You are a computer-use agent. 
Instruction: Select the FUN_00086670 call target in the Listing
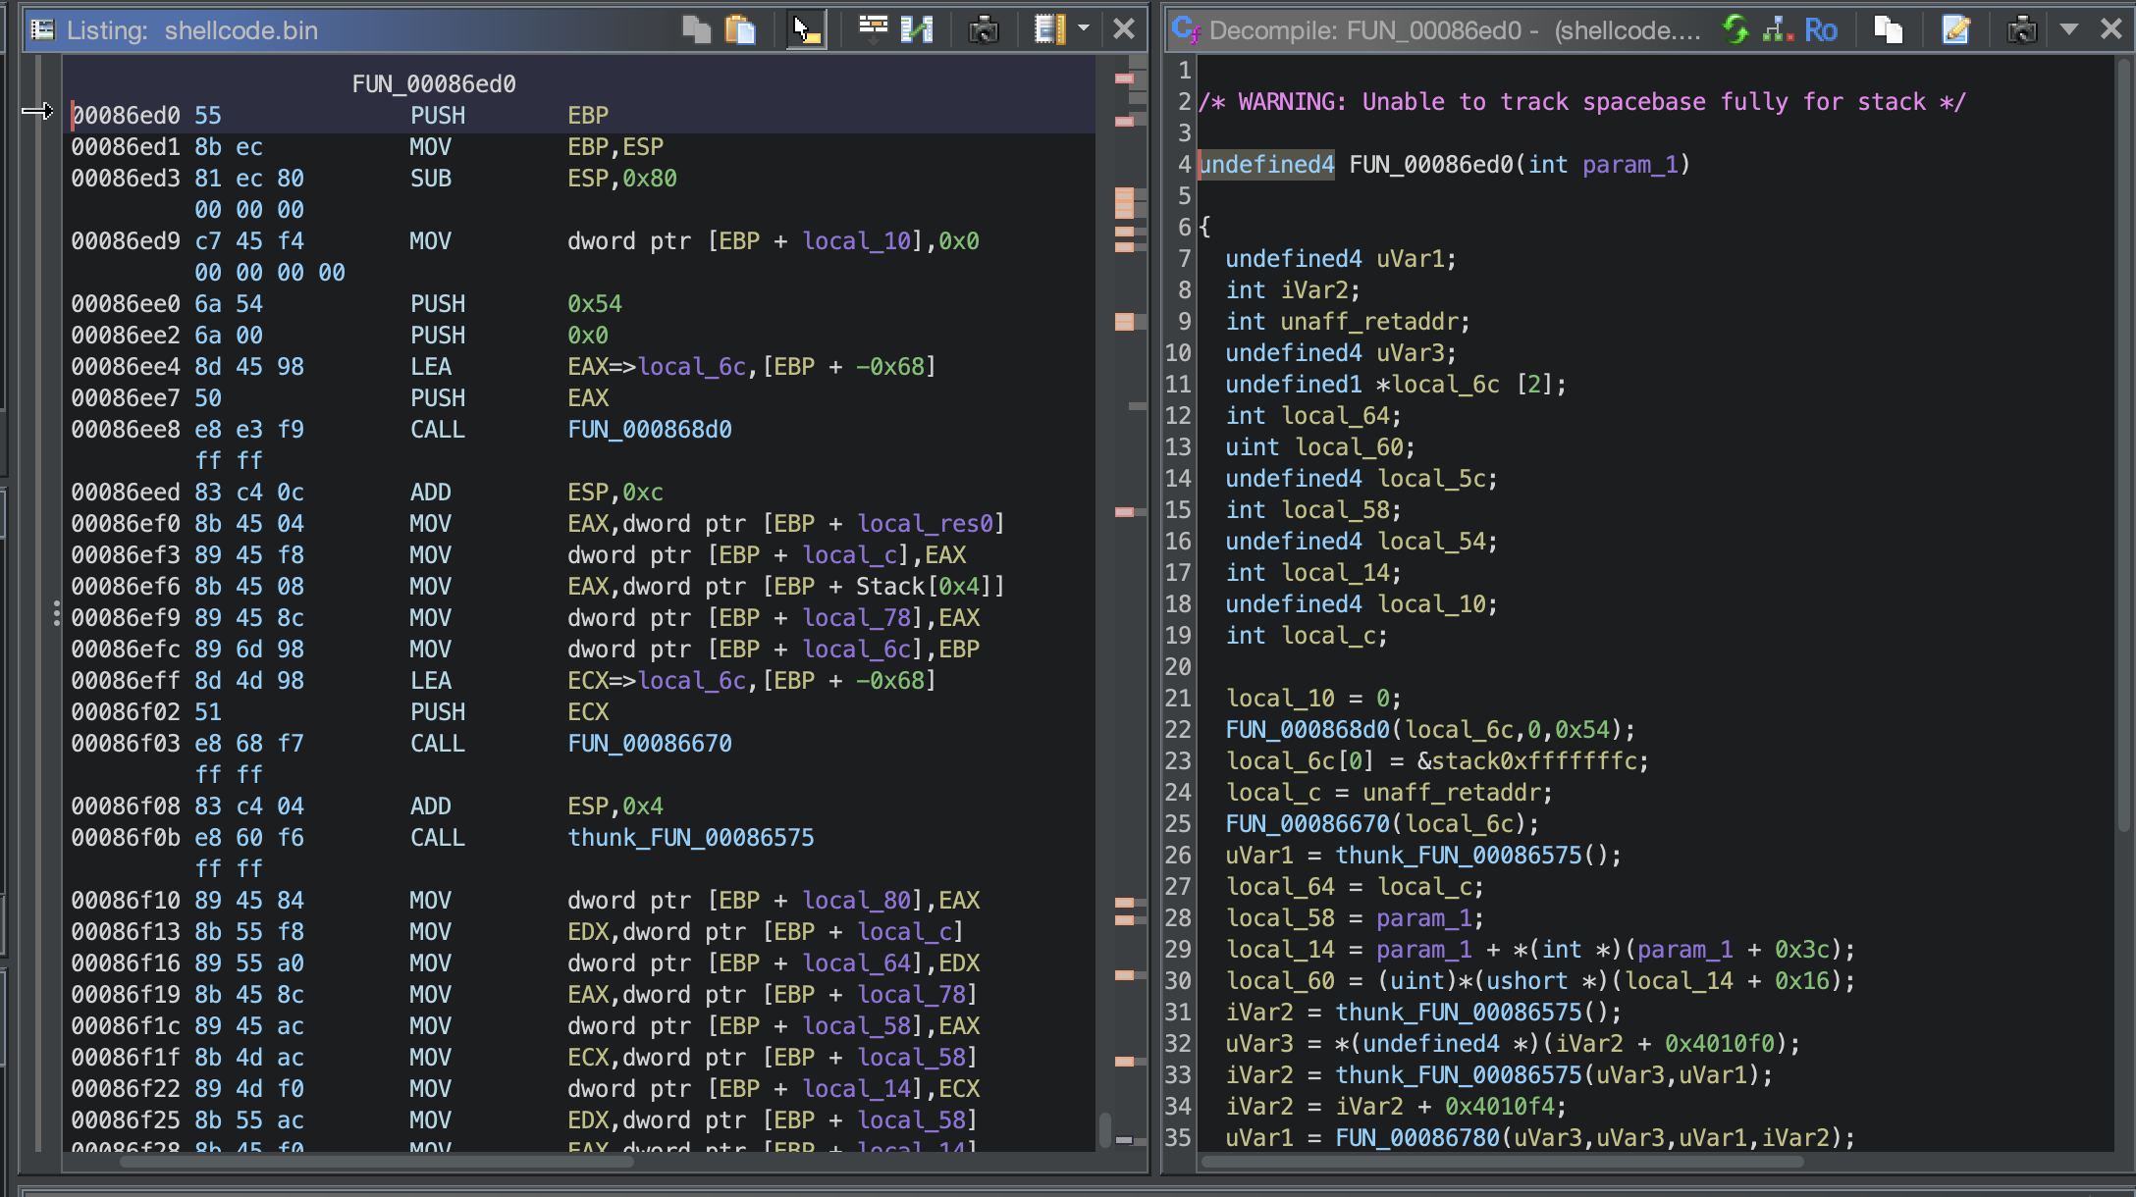coord(650,743)
